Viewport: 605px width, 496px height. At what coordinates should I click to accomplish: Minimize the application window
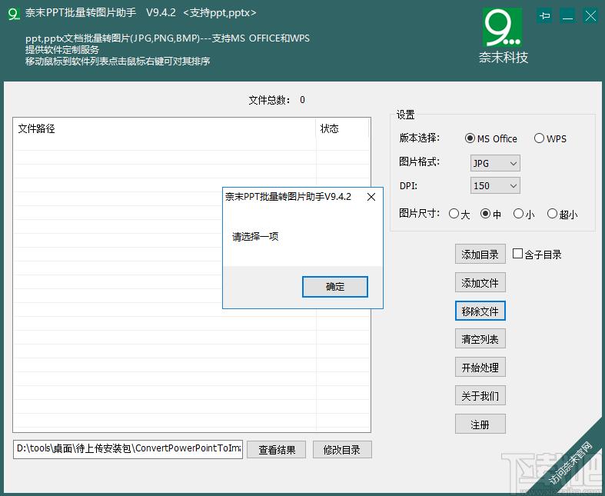pyautogui.click(x=567, y=15)
